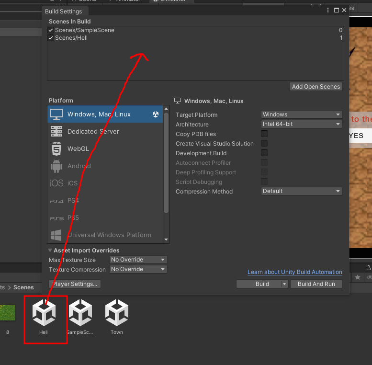This screenshot has height=365, width=372.
Task: Click monitor icon in platform settings header
Action: point(178,101)
